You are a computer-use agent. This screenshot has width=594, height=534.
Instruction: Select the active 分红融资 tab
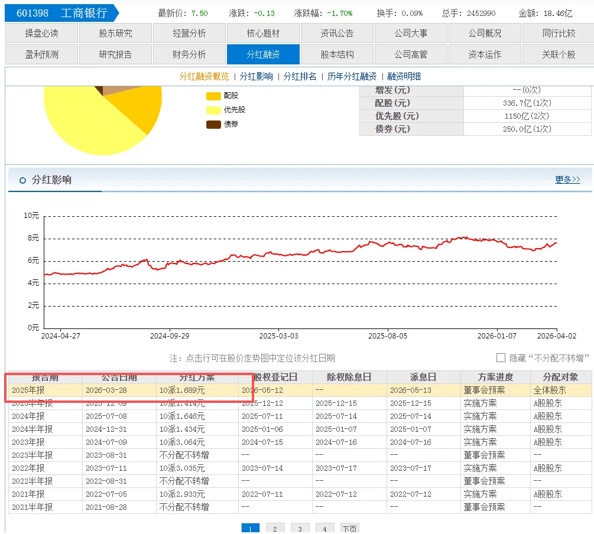(x=263, y=54)
